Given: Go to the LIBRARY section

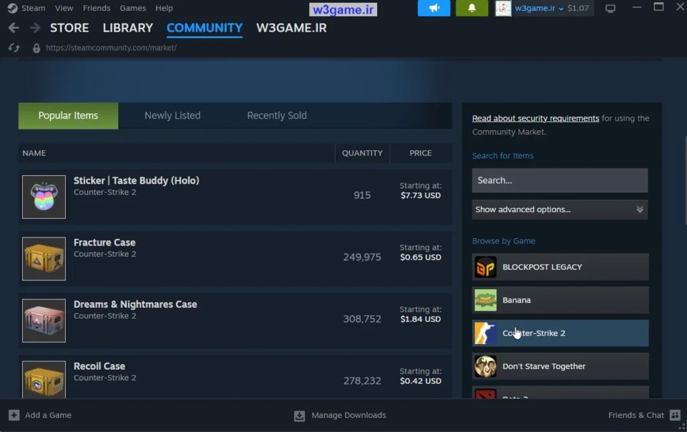Looking at the screenshot, I should point(128,28).
